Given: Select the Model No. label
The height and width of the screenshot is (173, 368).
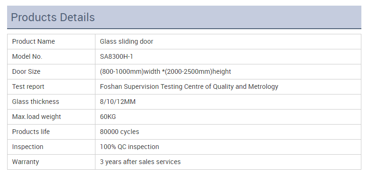Looking at the screenshot, I should click(x=27, y=56).
